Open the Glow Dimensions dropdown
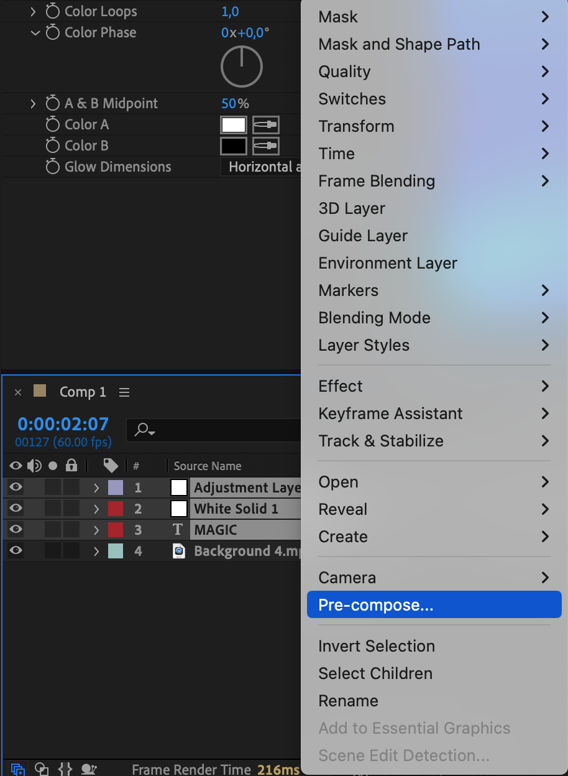 point(260,167)
